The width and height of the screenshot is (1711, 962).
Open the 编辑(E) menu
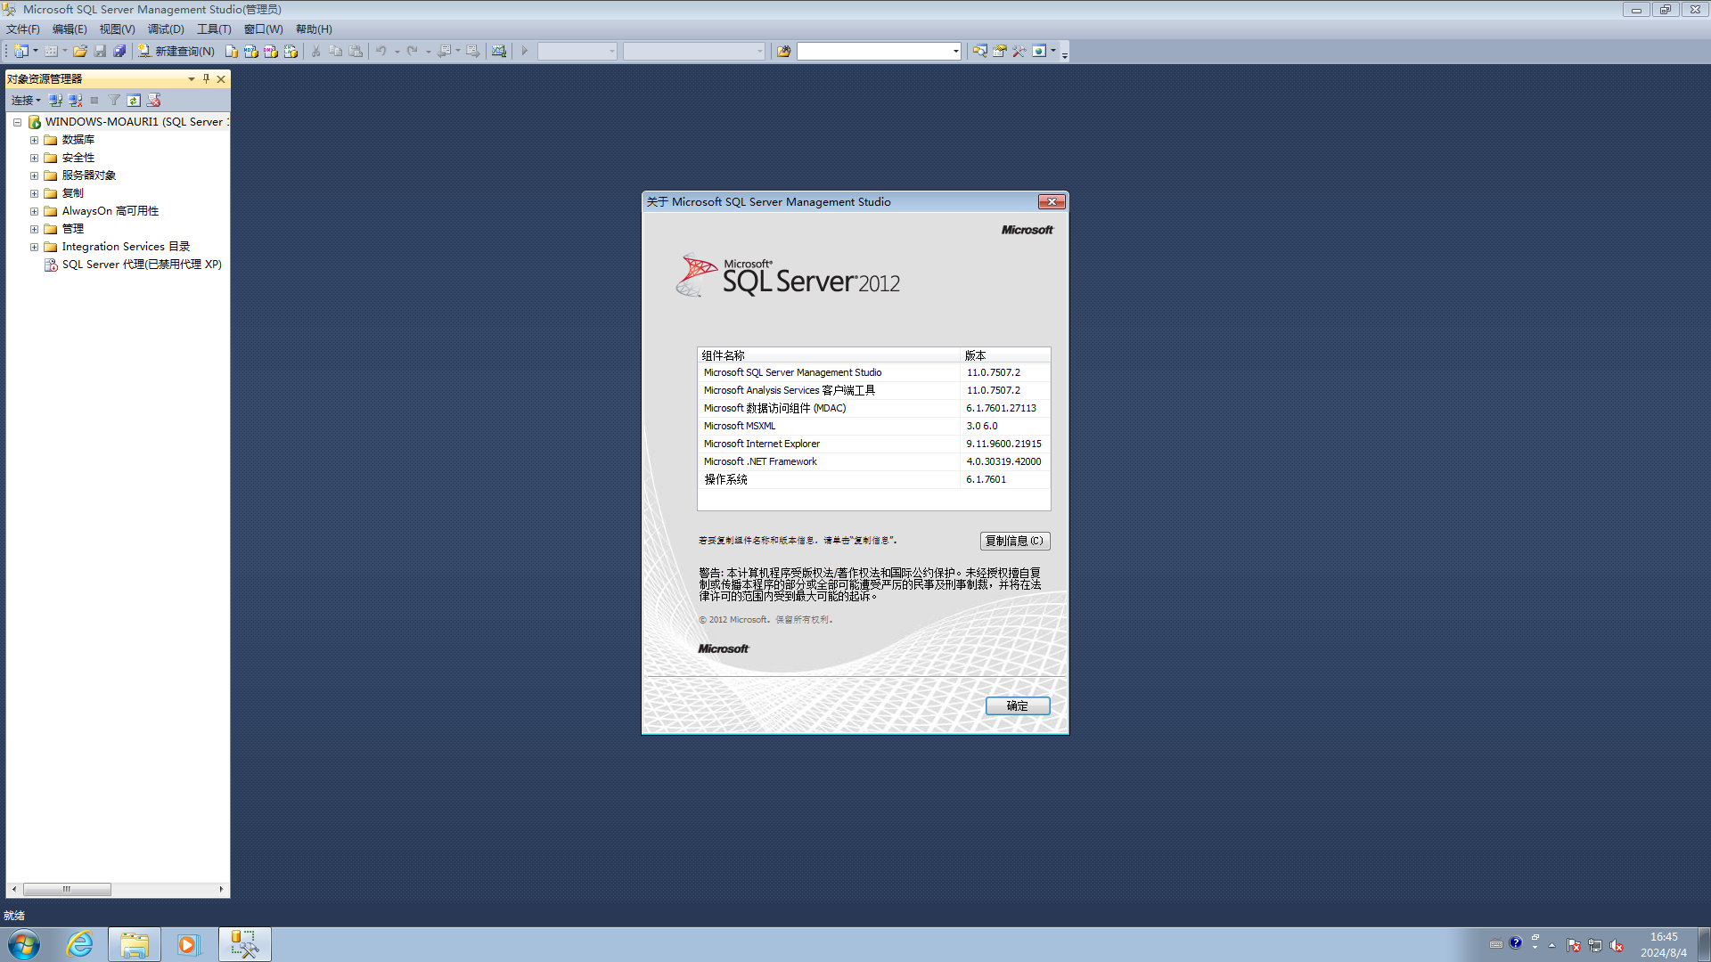tap(70, 29)
